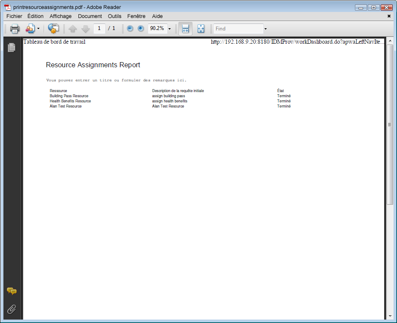Open the Outils menu
This screenshot has width=397, height=323.
(115, 16)
